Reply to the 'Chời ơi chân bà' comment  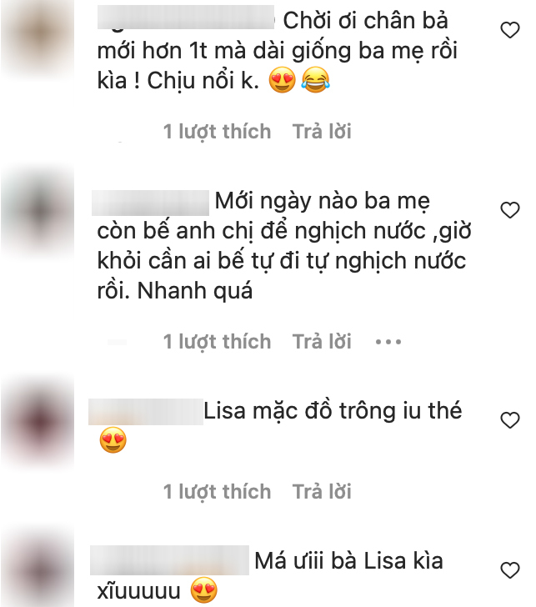click(x=322, y=131)
